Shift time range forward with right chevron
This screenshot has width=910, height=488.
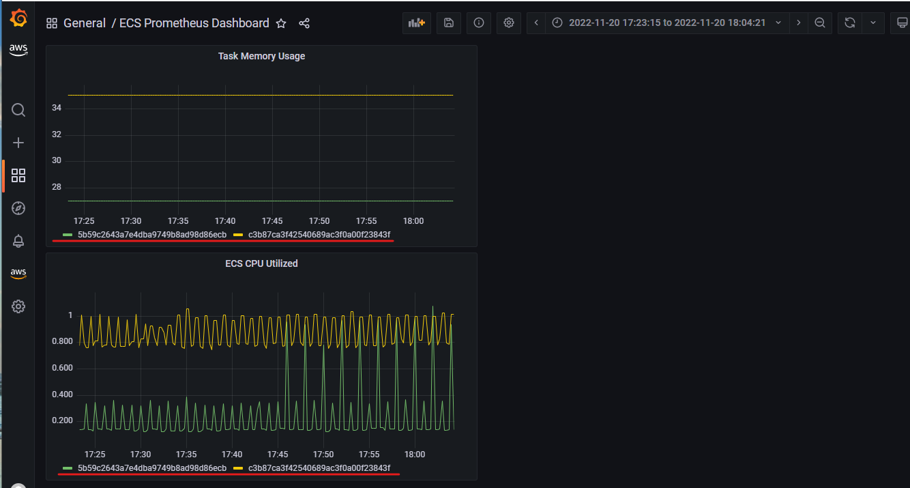click(x=799, y=23)
